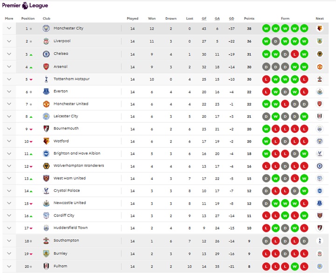The image size is (336, 280).
Task: Click the Won column header
Action: (152, 19)
